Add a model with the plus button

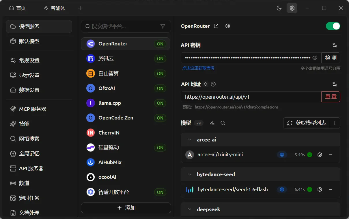(335, 123)
